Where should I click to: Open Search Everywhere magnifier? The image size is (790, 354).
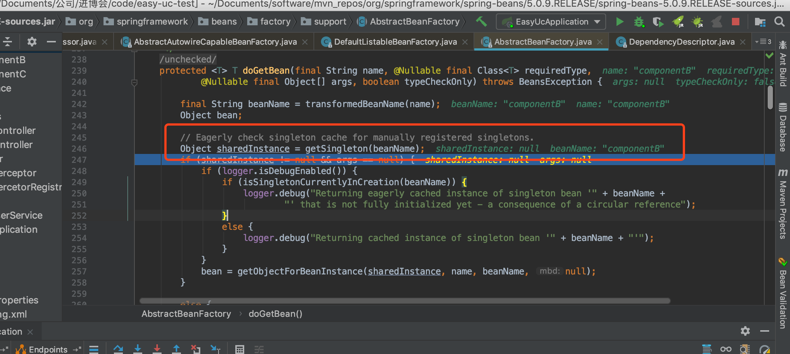(x=779, y=22)
